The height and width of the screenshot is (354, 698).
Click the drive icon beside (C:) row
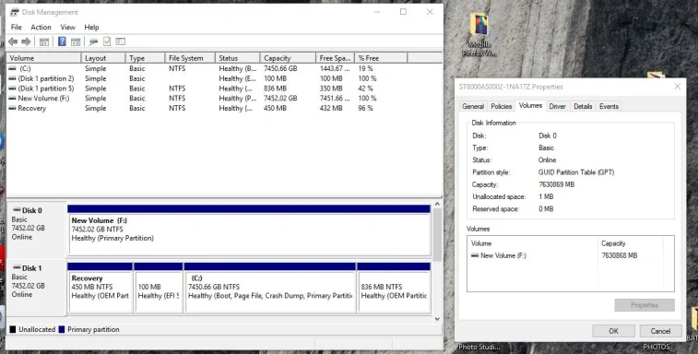point(13,68)
